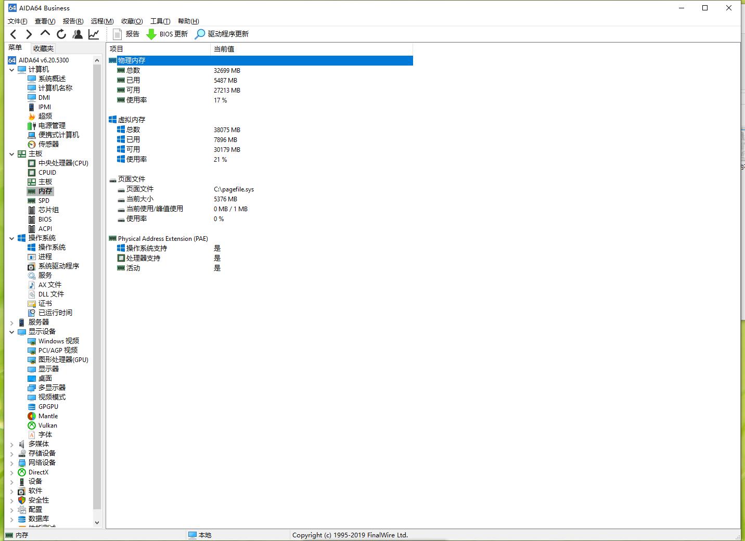The height and width of the screenshot is (541, 745).
Task: Click the 当前值 column header
Action: click(x=311, y=49)
